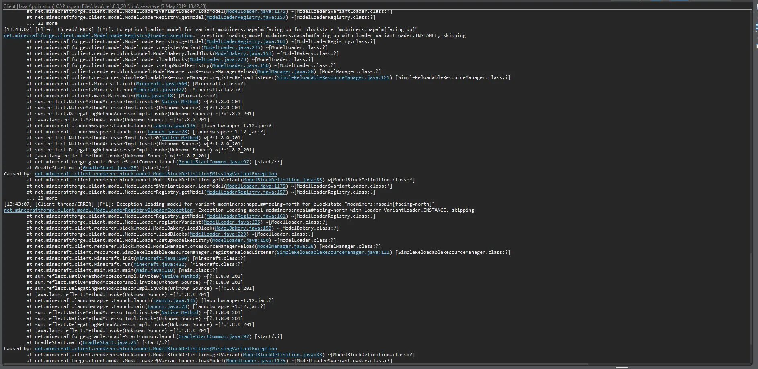Open SimpleReloadableResourceManager.java:121 link in facing=up trace
The image size is (758, 369).
333,77
